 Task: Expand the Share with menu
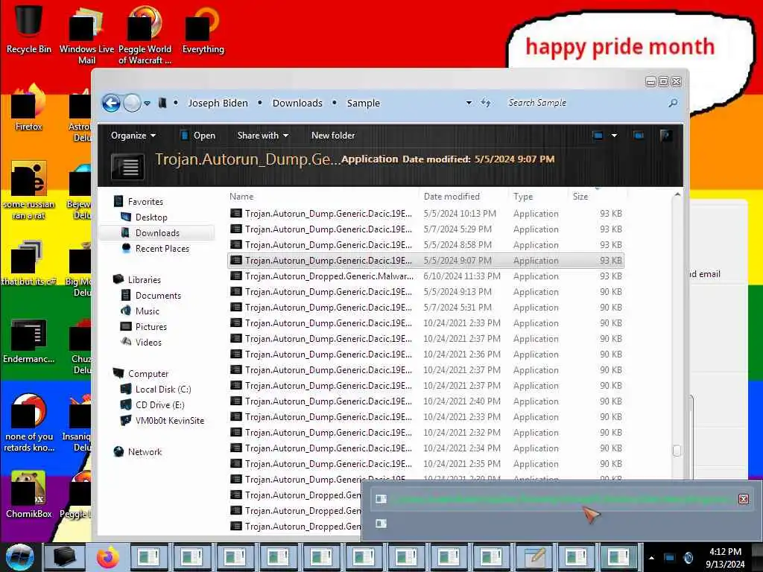coord(263,136)
